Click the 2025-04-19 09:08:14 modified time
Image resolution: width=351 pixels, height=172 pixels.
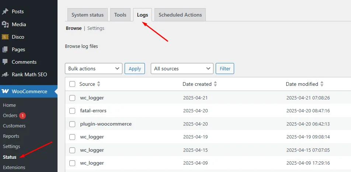[x=308, y=137]
